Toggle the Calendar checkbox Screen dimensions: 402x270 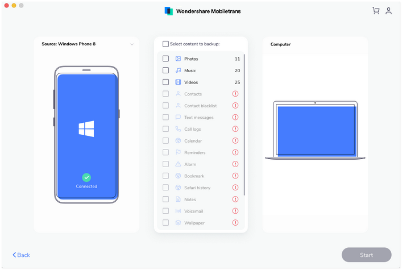pos(165,140)
